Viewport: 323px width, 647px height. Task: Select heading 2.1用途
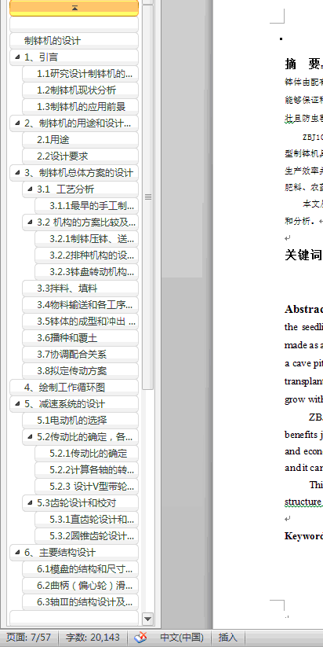point(80,139)
